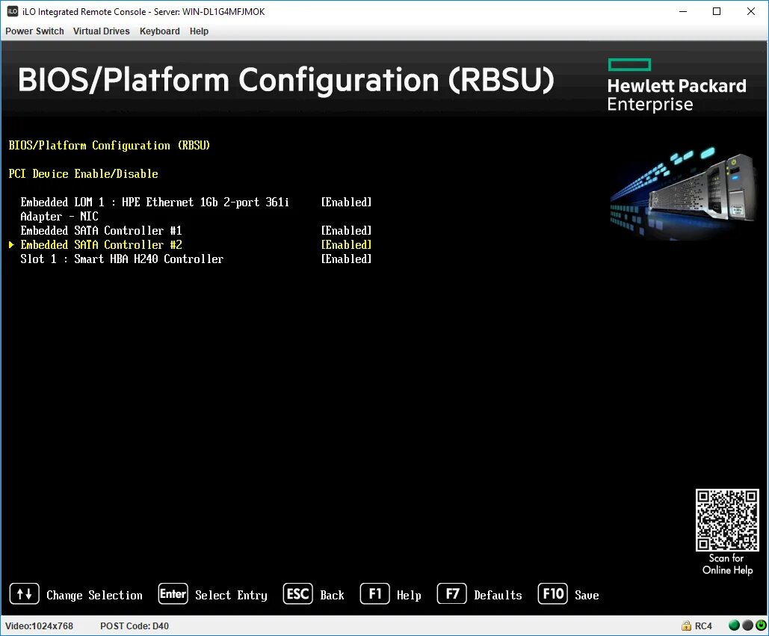769x636 pixels.
Task: Click the F1 key icon
Action: 374,594
